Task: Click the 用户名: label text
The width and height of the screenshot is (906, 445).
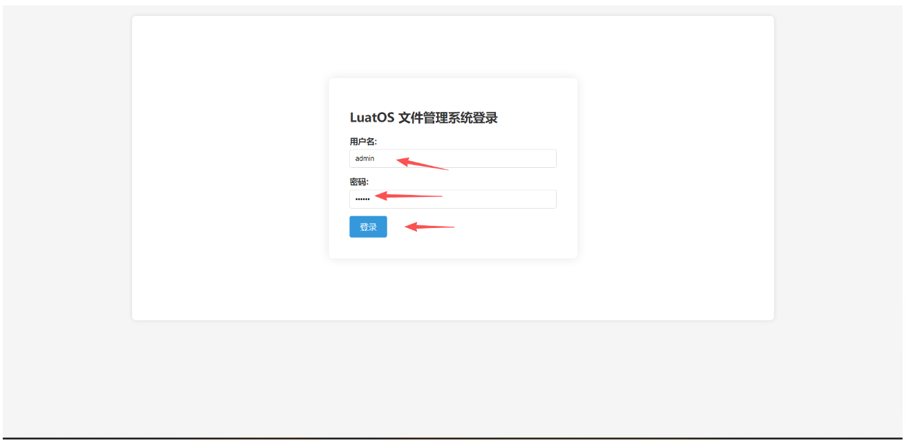Action: point(363,142)
